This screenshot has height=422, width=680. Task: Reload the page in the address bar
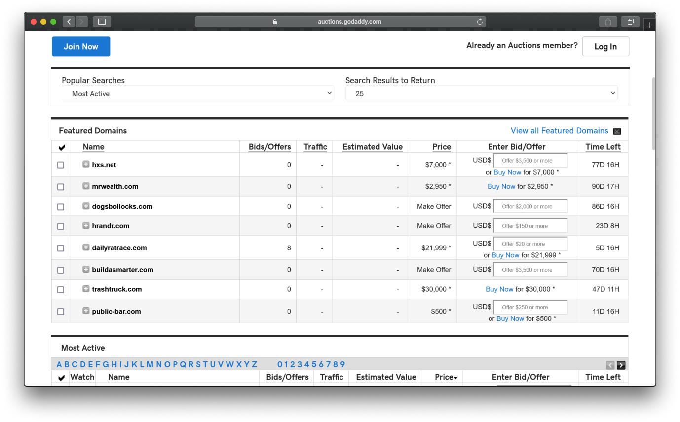480,22
